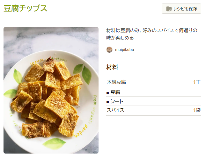206x158 pixels.
Task: Click the square bullet beside 豆腐
Action: (x=108, y=93)
